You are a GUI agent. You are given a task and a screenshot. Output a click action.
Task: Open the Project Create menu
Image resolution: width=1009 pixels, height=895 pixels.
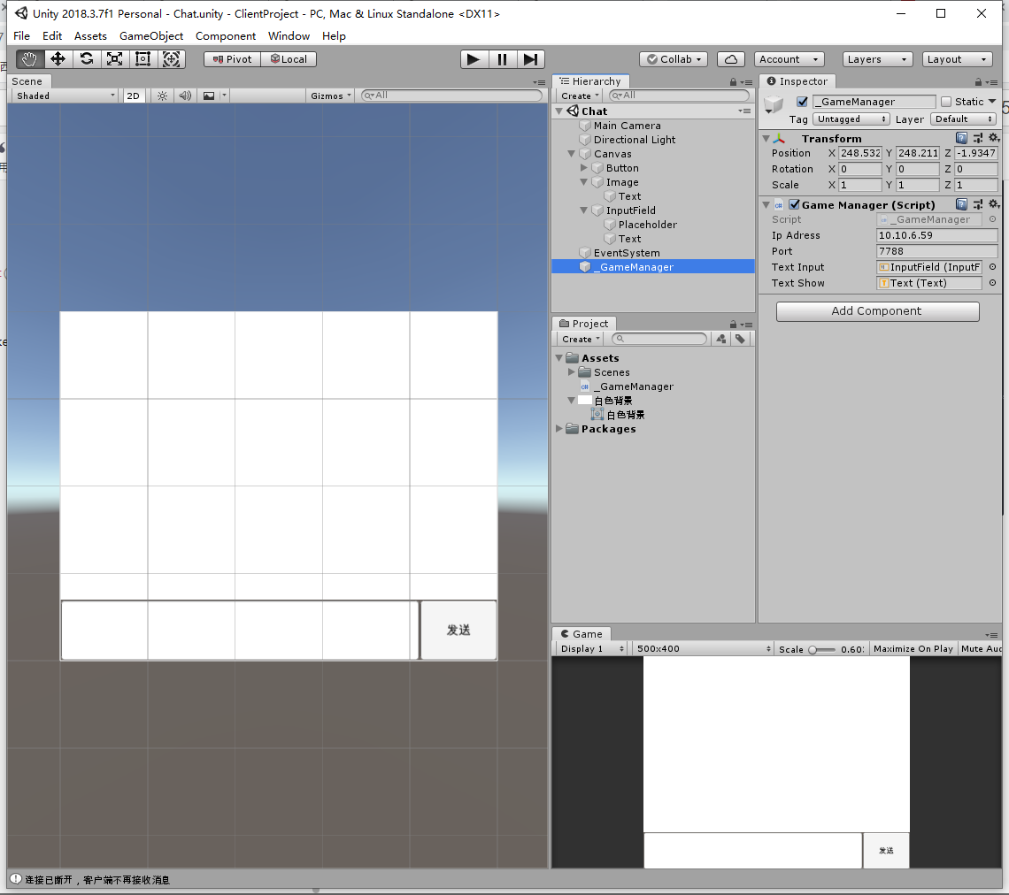tap(581, 339)
